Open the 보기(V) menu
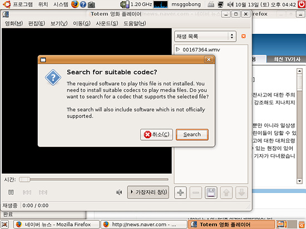The image size is (306, 229). click(x=59, y=23)
